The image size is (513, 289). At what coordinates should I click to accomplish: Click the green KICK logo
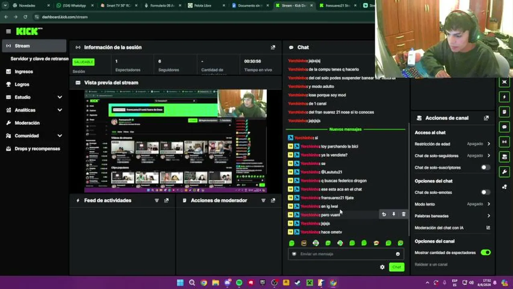29,31
